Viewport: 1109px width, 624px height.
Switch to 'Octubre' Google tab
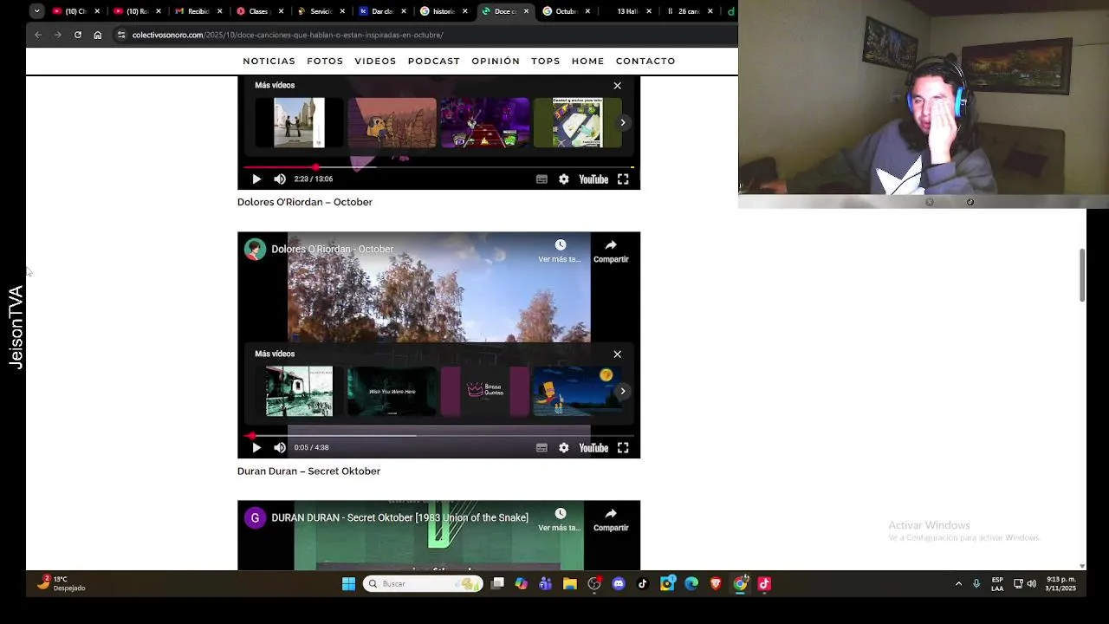(566, 11)
